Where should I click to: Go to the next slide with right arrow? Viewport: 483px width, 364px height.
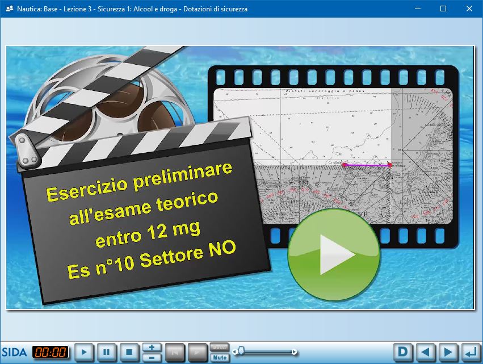[x=448, y=352]
